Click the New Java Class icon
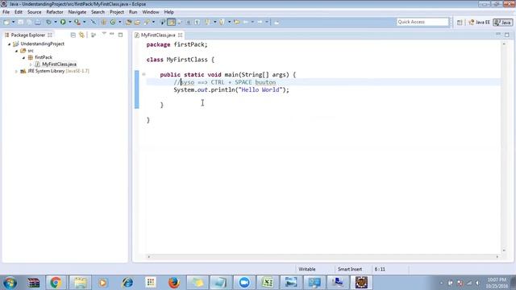The height and width of the screenshot is (290, 516). click(x=113, y=22)
